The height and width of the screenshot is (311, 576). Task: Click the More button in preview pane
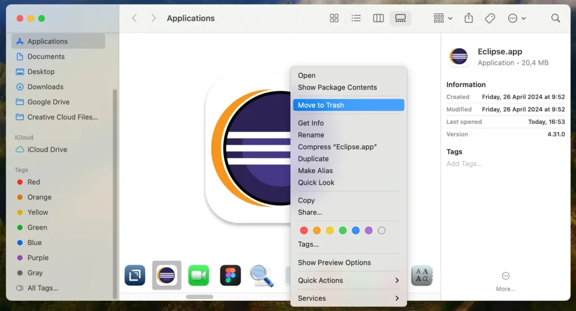click(x=506, y=282)
